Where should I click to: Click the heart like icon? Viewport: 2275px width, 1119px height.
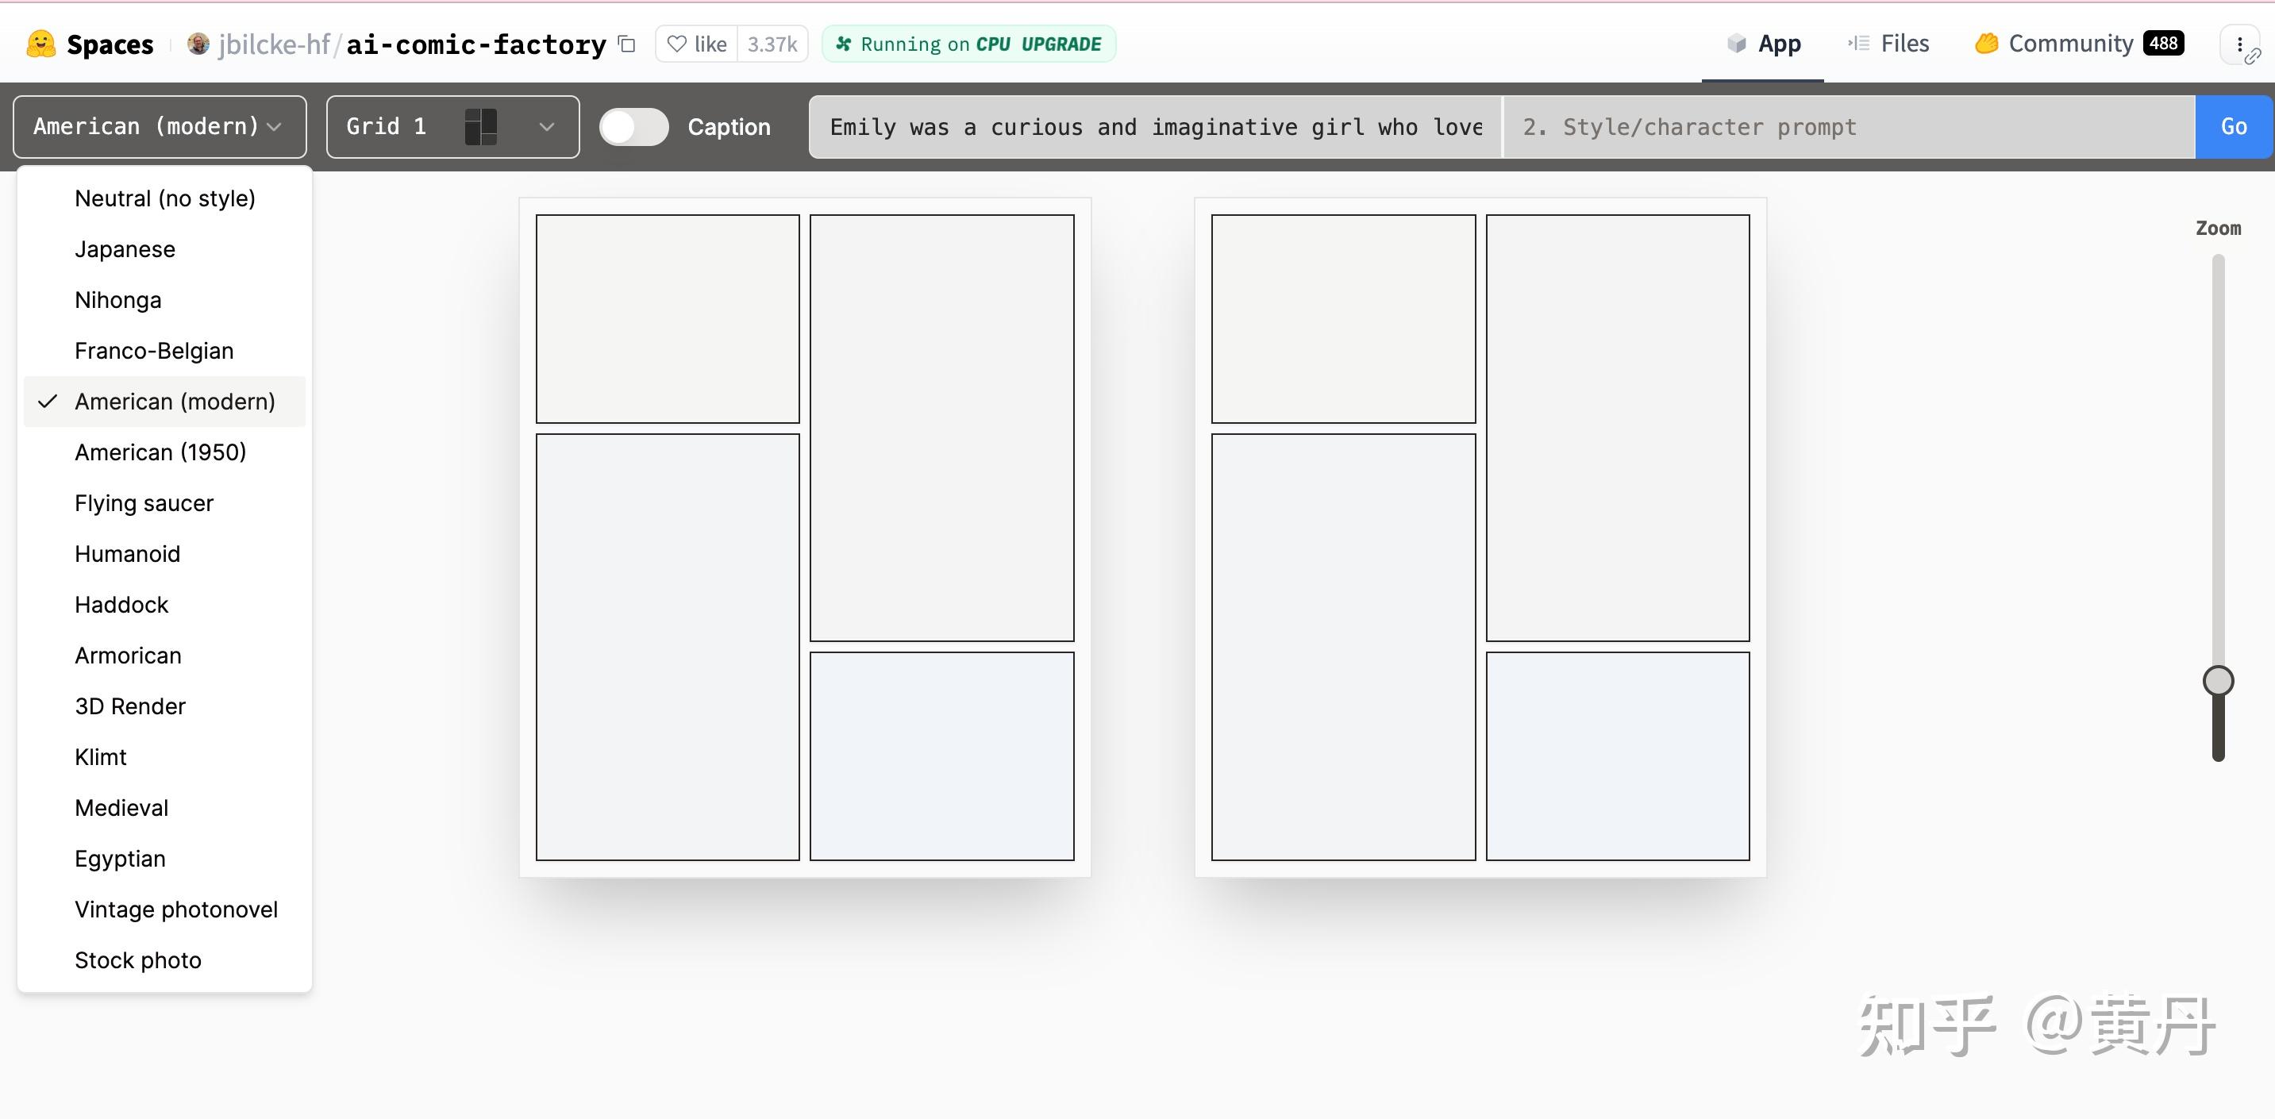676,44
